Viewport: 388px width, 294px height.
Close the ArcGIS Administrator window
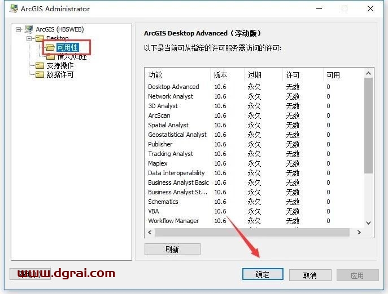370,8
